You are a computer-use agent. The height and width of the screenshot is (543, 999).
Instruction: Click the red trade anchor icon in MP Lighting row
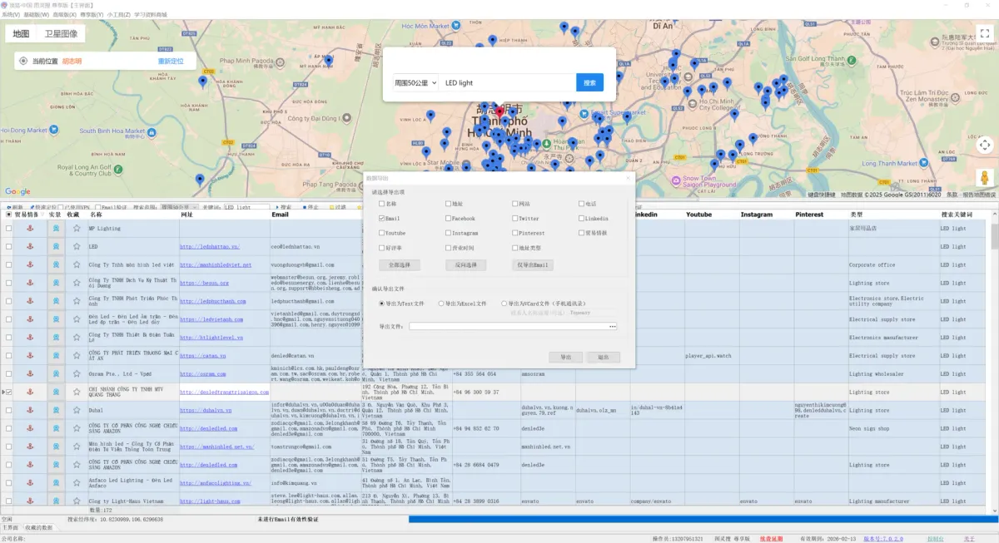(31, 228)
